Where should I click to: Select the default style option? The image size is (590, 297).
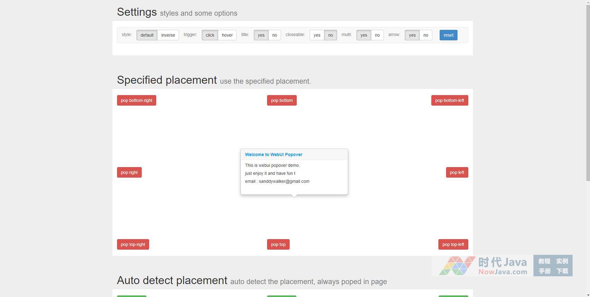pos(147,35)
